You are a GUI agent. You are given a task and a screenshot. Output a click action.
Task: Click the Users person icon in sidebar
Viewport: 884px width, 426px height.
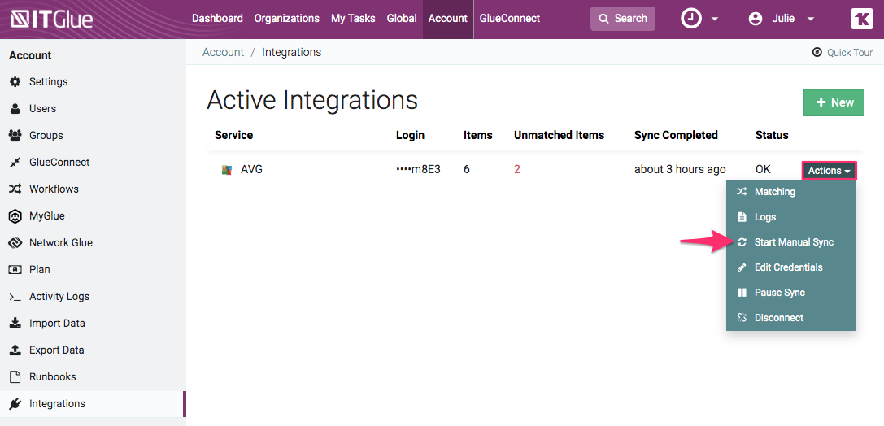coord(15,109)
